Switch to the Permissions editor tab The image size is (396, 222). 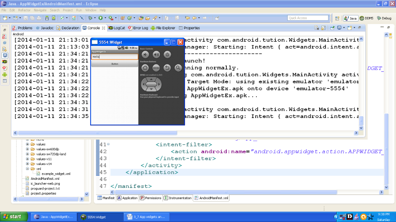point(151,198)
